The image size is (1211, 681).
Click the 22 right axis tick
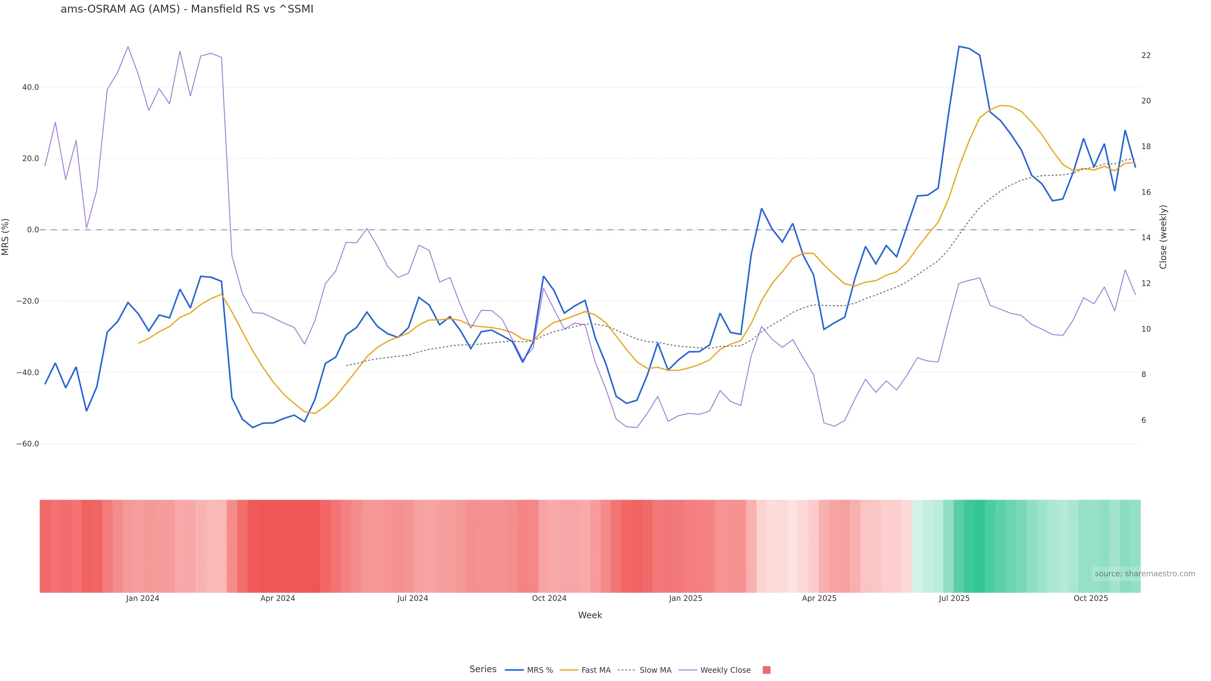(x=1146, y=55)
